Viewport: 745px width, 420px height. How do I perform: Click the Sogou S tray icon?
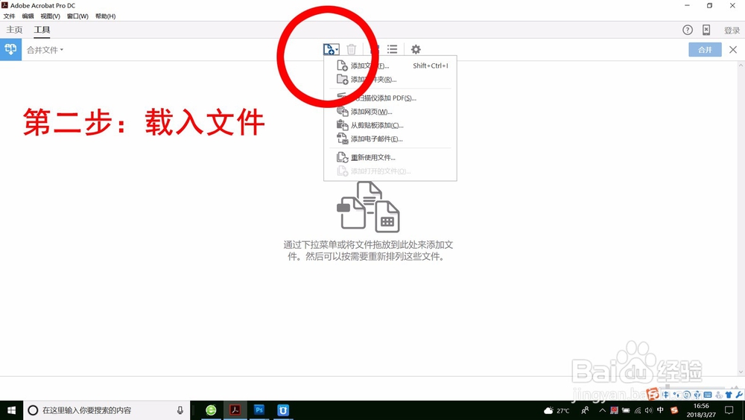tap(673, 410)
